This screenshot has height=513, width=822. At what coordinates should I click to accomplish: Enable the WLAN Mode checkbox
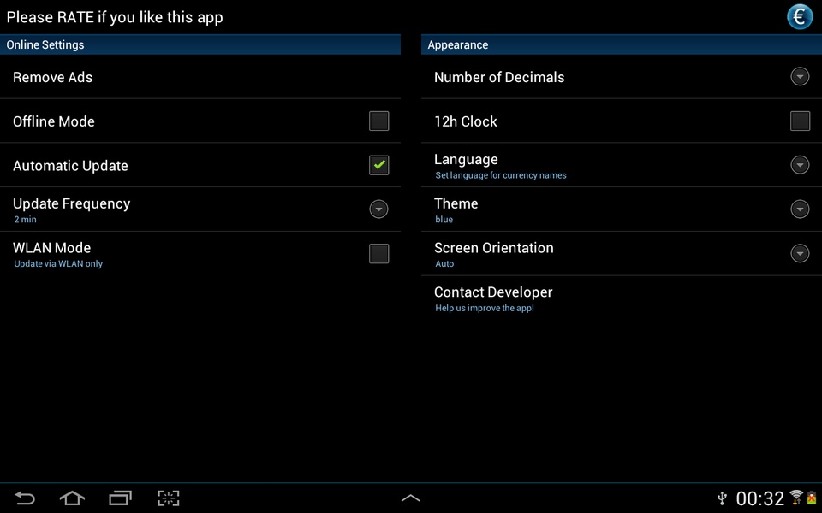tap(378, 253)
